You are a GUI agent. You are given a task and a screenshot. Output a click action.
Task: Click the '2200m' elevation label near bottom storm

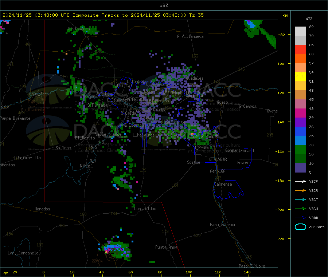(x=97, y=261)
